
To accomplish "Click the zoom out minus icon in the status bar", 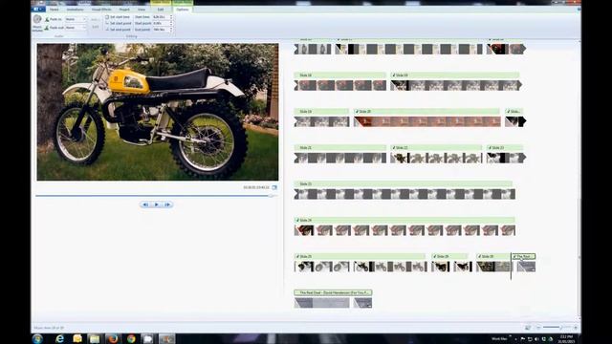I will pyautogui.click(x=538, y=327).
